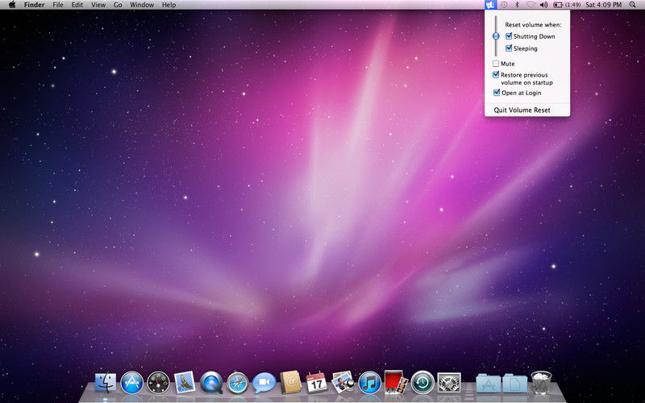Click the Volume Reset menu bar icon

pos(491,5)
